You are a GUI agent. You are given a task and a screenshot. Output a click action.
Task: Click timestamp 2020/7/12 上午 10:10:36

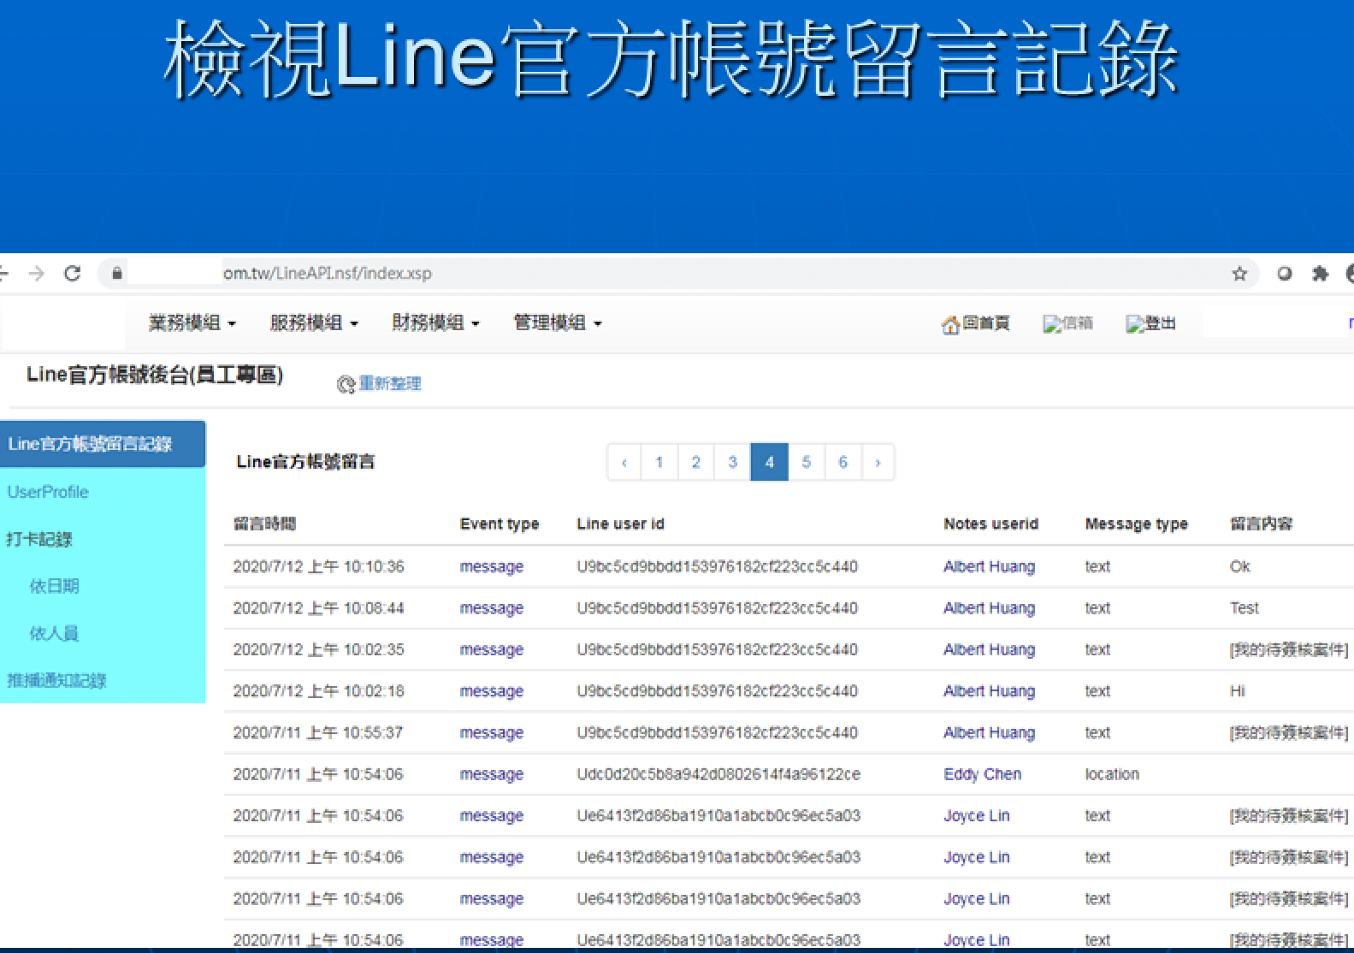(319, 567)
